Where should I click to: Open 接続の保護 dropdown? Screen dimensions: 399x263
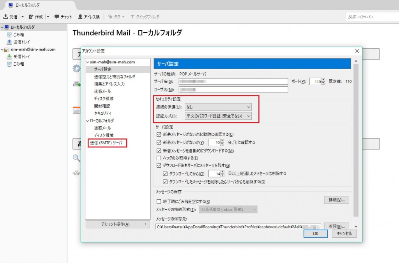point(218,107)
